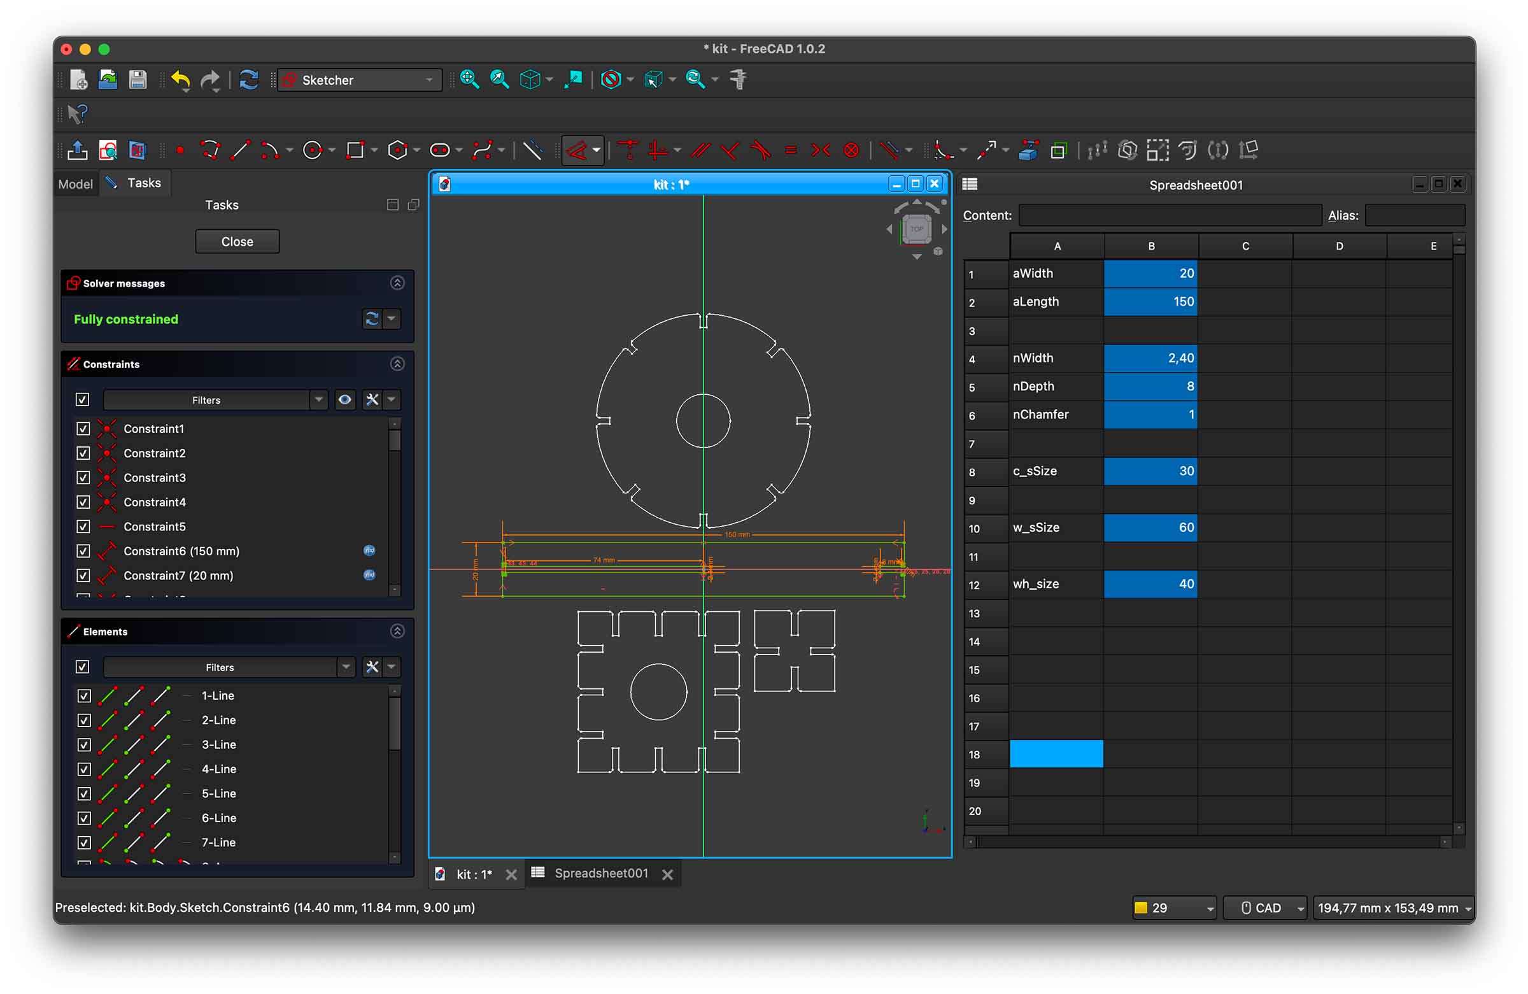Screen dimensions: 1528x994
Task: Select the Create Circle tool
Action: coord(312,150)
